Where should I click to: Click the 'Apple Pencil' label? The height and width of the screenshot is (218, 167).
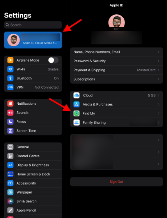coord(26,210)
